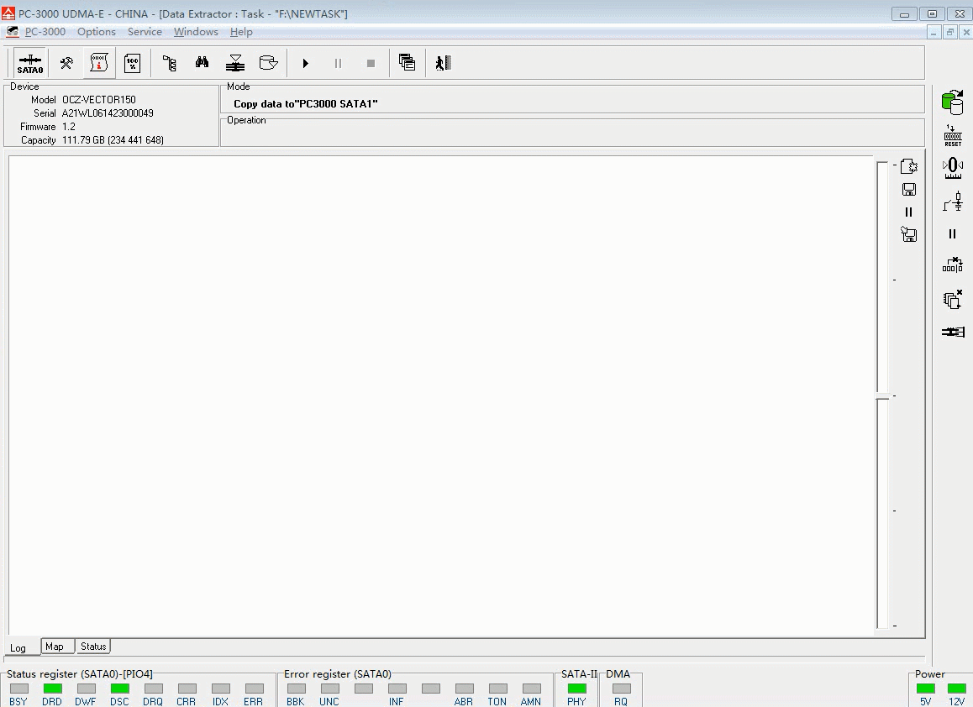Pause the task in the top toolbar
The width and height of the screenshot is (973, 707).
click(x=338, y=63)
